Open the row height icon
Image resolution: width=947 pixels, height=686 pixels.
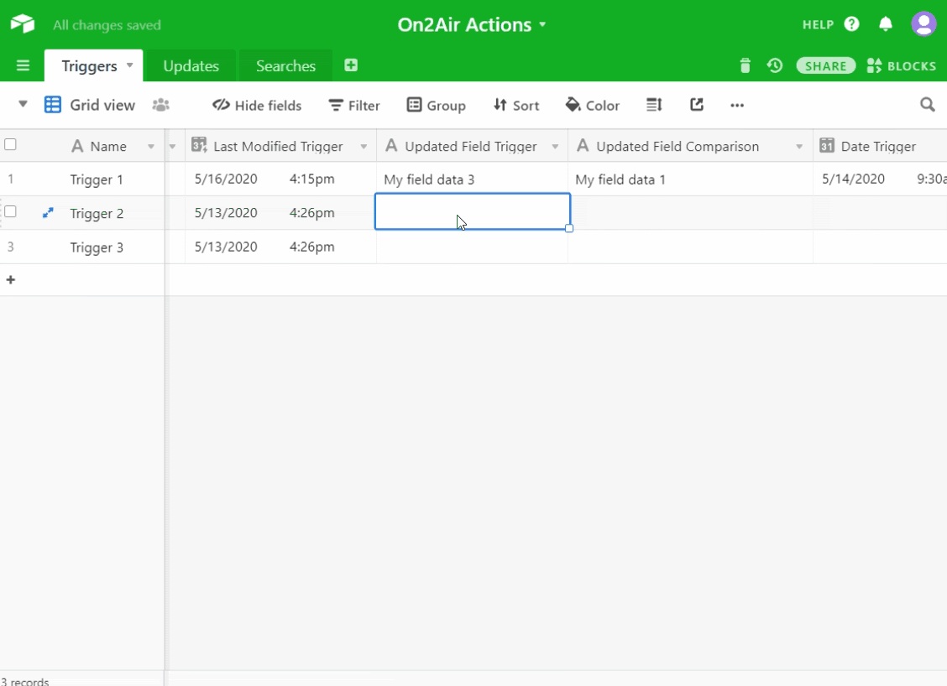(654, 105)
